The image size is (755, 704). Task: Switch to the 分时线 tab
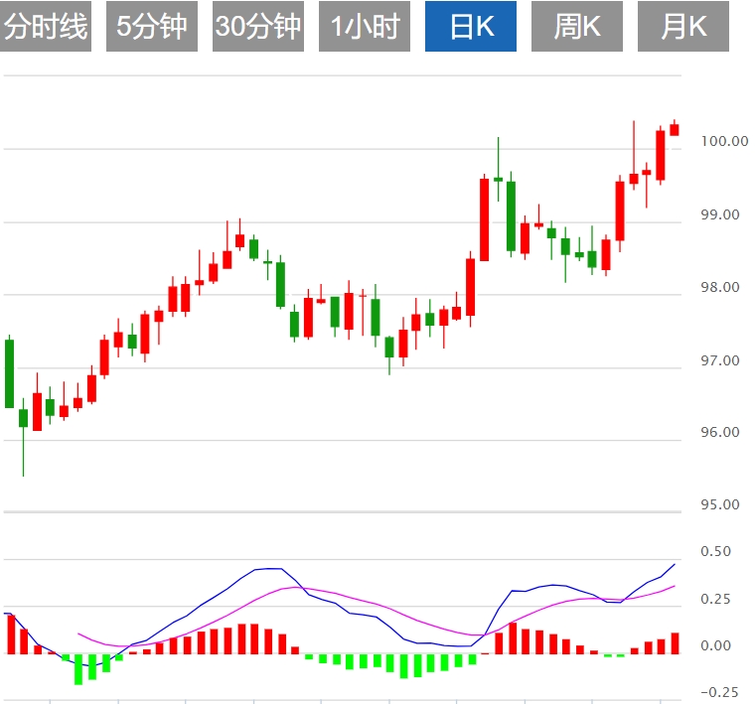tap(46, 26)
